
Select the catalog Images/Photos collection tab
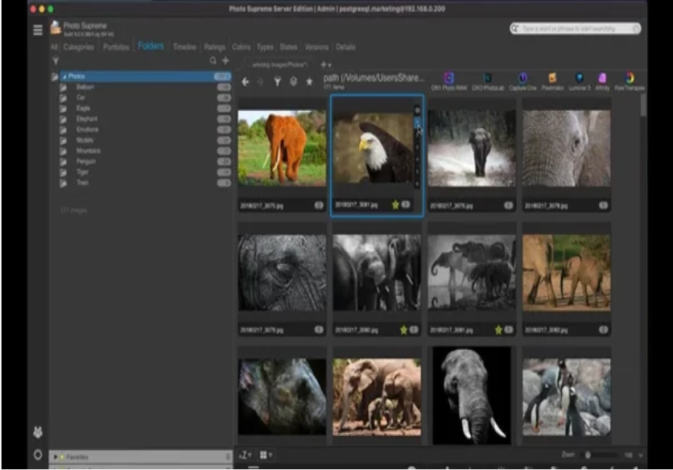(x=279, y=65)
